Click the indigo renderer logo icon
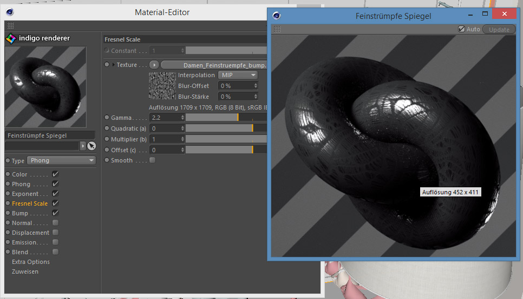 pyautogui.click(x=11, y=38)
